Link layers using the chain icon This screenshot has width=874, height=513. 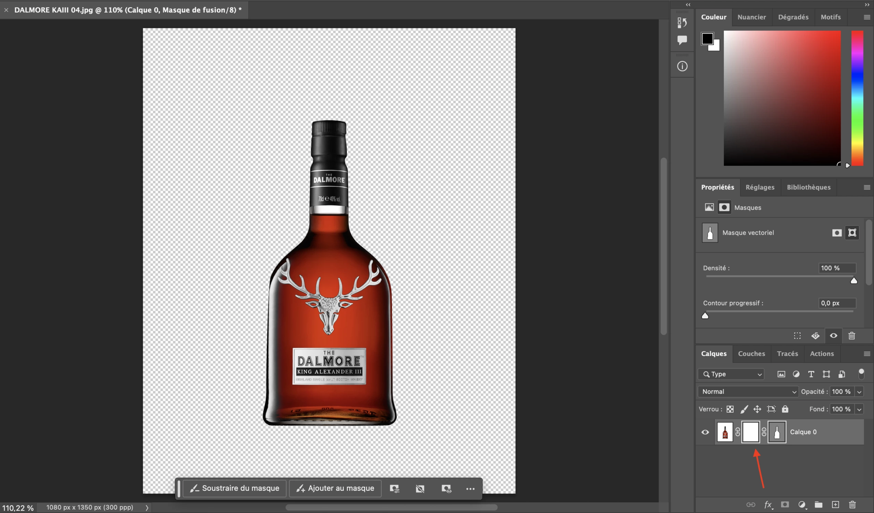tap(750, 504)
